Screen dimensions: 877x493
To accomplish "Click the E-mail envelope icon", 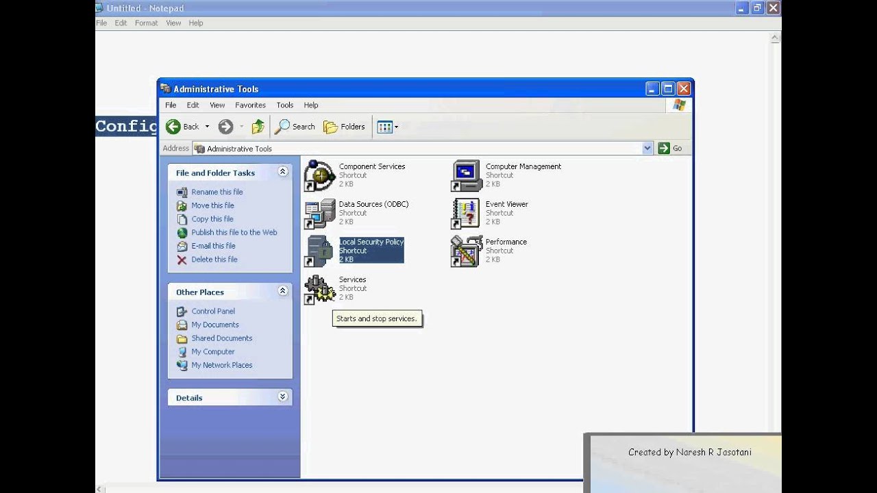I will coord(182,246).
